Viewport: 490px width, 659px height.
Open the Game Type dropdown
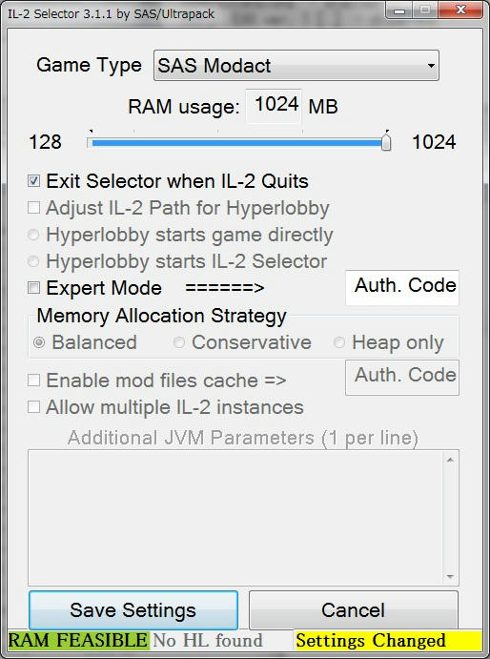click(x=296, y=66)
